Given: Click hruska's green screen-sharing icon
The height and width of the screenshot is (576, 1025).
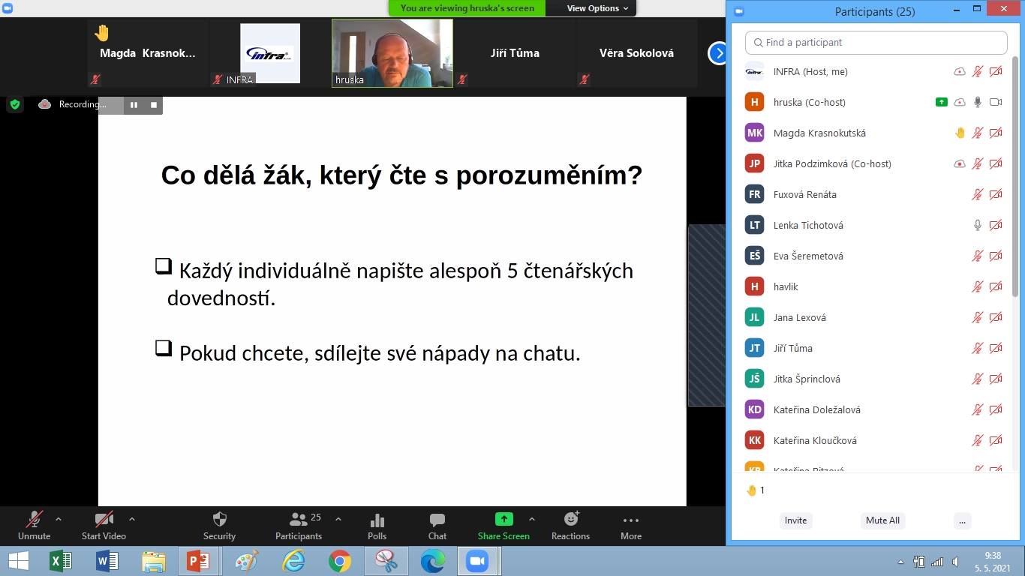Looking at the screenshot, I should coord(942,102).
